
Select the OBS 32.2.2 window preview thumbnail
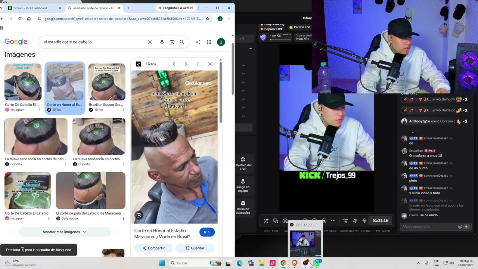305,240
